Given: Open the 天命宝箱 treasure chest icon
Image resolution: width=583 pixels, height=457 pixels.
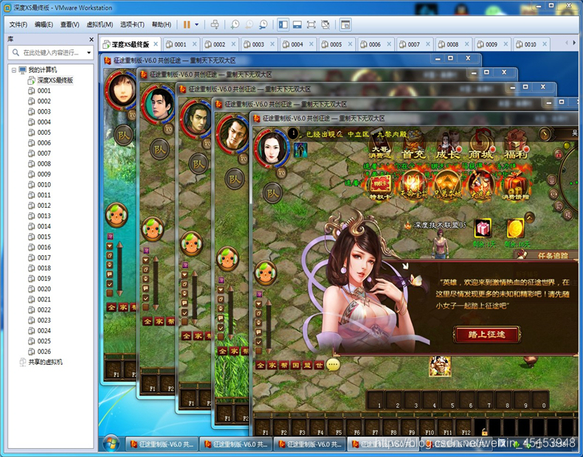Looking at the screenshot, I should tap(413, 186).
